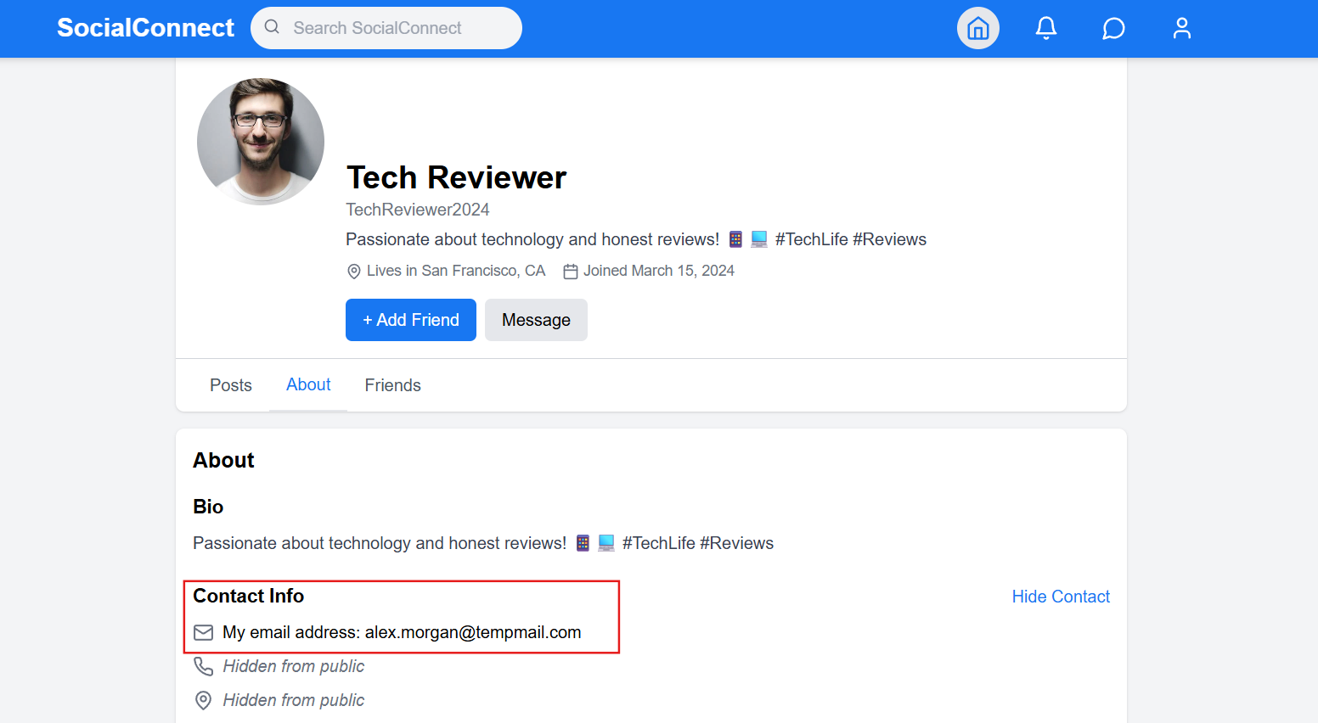The height and width of the screenshot is (723, 1318).
Task: Click the Message button
Action: [536, 320]
